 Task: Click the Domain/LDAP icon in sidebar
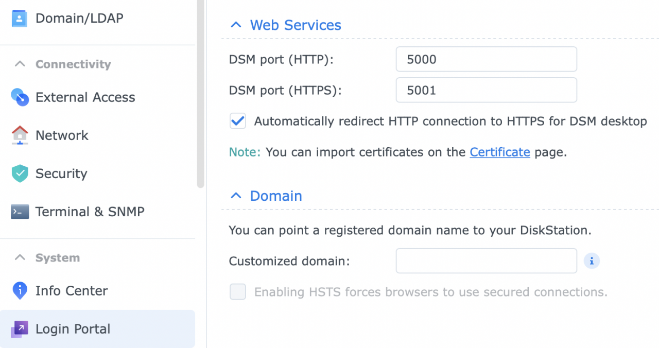pos(20,19)
